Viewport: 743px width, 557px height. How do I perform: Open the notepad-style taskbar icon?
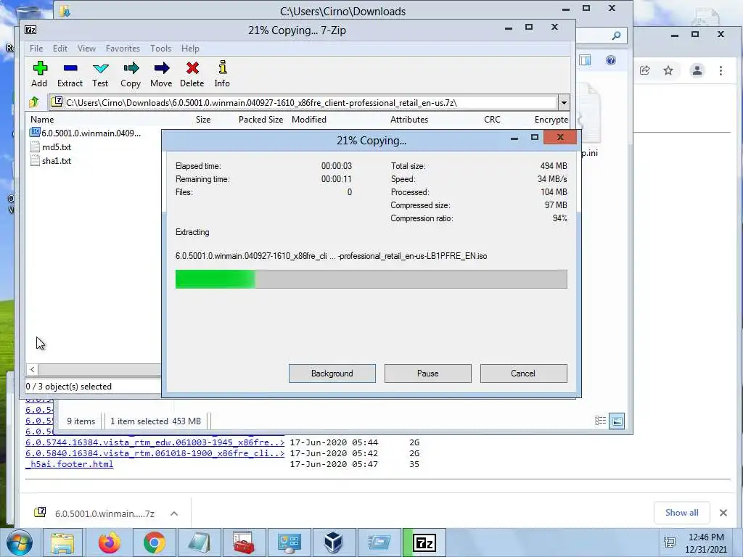[x=199, y=542]
